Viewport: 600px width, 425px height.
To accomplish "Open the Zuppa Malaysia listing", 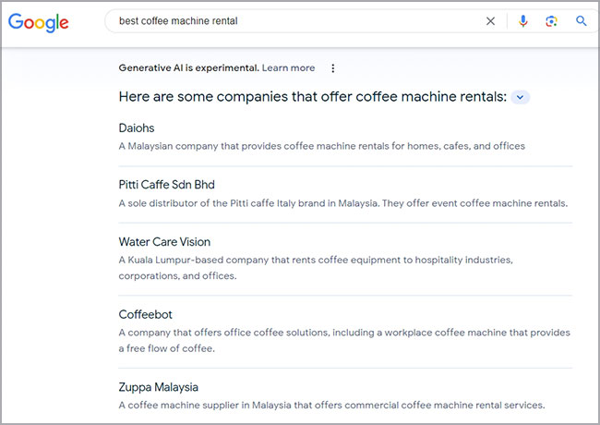I will pyautogui.click(x=159, y=387).
